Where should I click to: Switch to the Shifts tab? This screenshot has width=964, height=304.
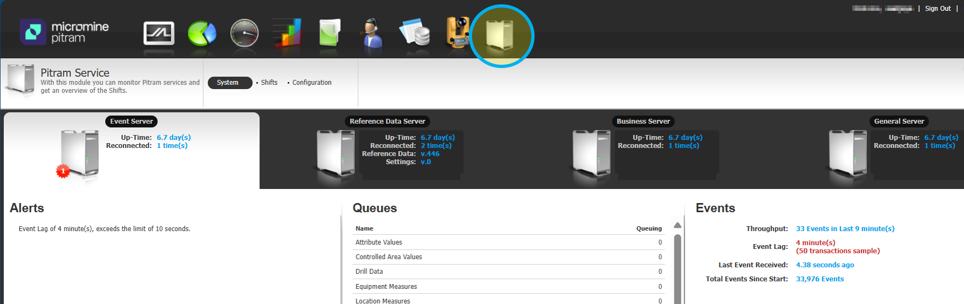point(269,83)
